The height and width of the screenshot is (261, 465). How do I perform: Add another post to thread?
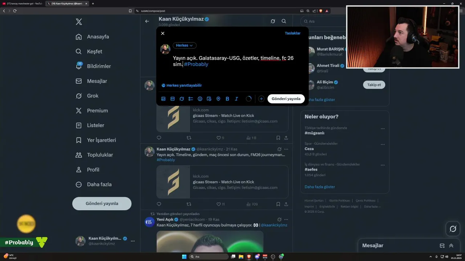261,99
